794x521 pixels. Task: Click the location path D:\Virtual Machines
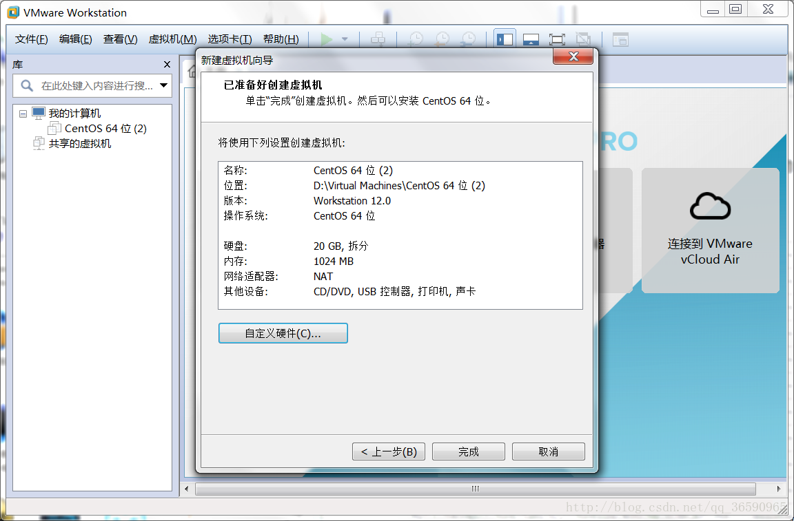(399, 186)
